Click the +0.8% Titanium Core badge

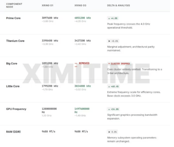pyautogui.click(x=113, y=41)
